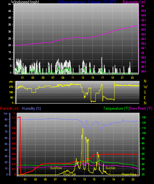Click the 1.1 rainfall scale value
The height and width of the screenshot is (184, 154).
14,118
